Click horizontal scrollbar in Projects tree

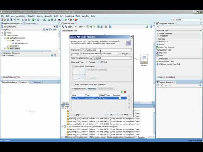click(26, 51)
